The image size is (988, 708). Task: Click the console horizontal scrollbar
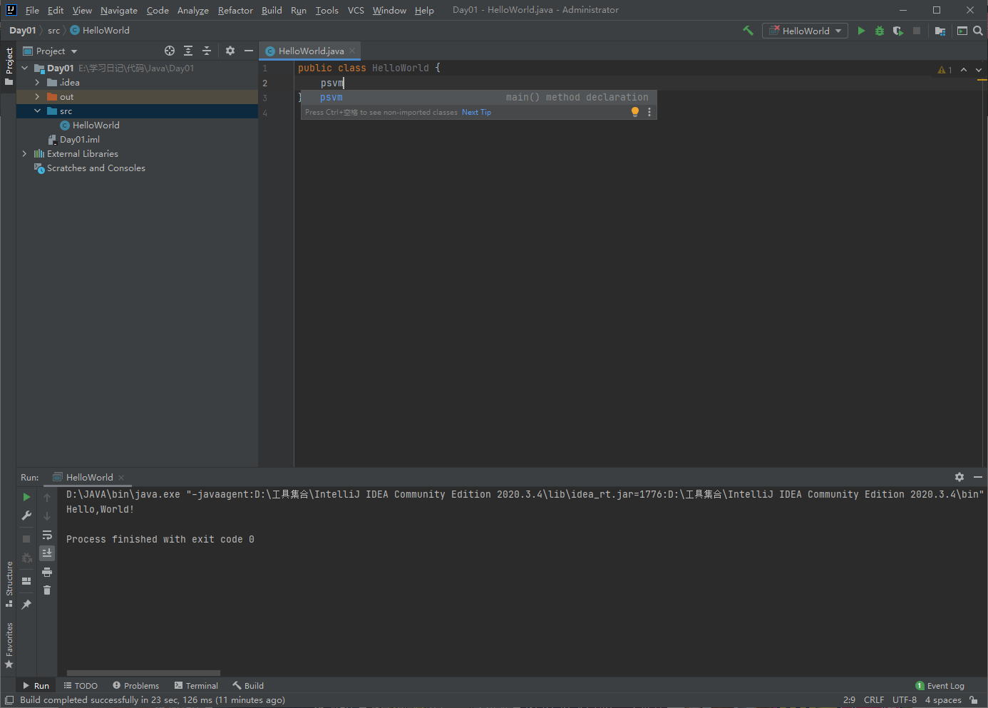tap(143, 672)
